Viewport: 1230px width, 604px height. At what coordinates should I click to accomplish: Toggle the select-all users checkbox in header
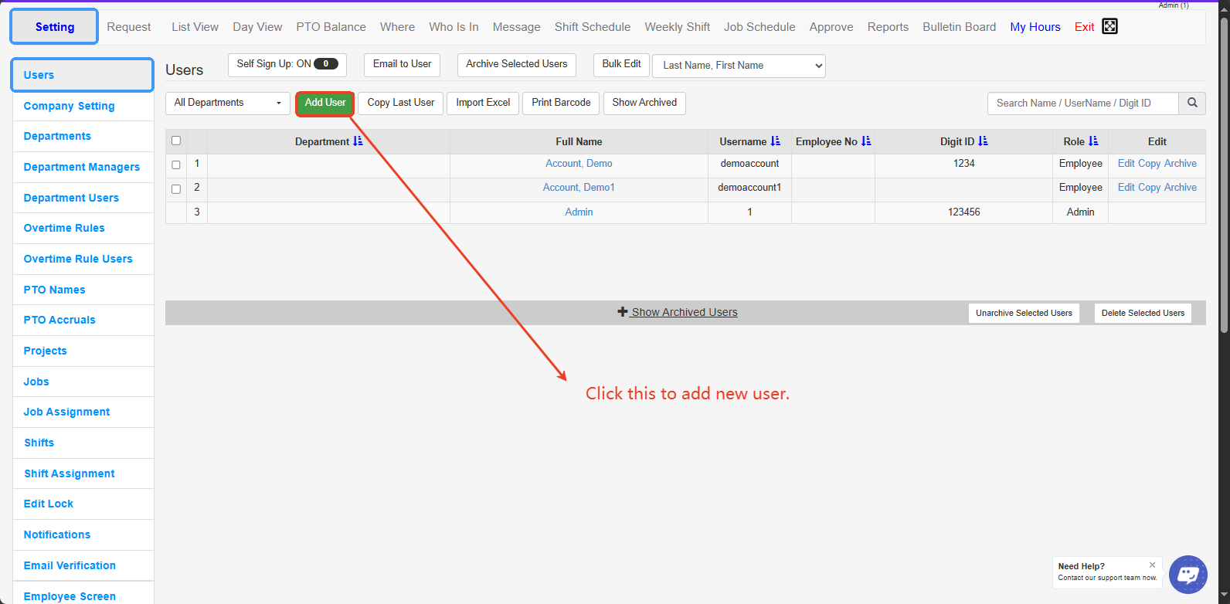tap(176, 141)
